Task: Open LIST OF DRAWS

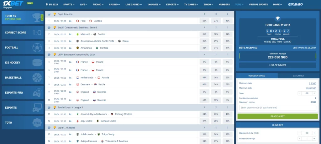Action: 278,65
